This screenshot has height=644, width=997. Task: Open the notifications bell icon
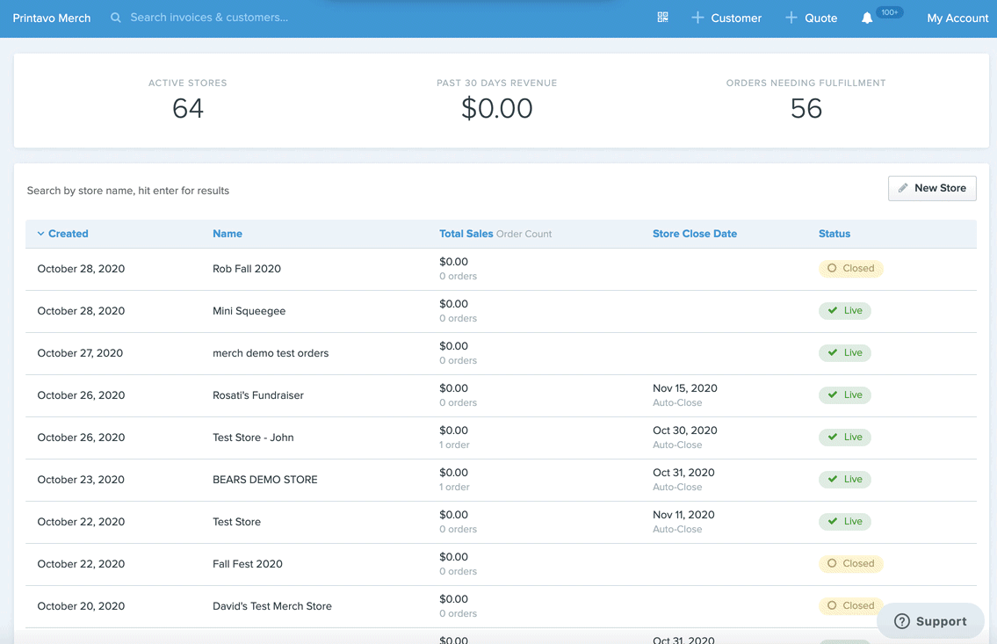pyautogui.click(x=867, y=18)
